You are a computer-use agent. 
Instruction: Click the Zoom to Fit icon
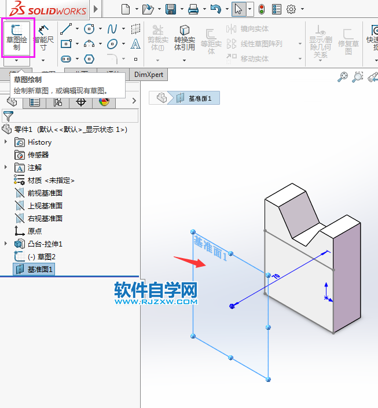[343, 77]
